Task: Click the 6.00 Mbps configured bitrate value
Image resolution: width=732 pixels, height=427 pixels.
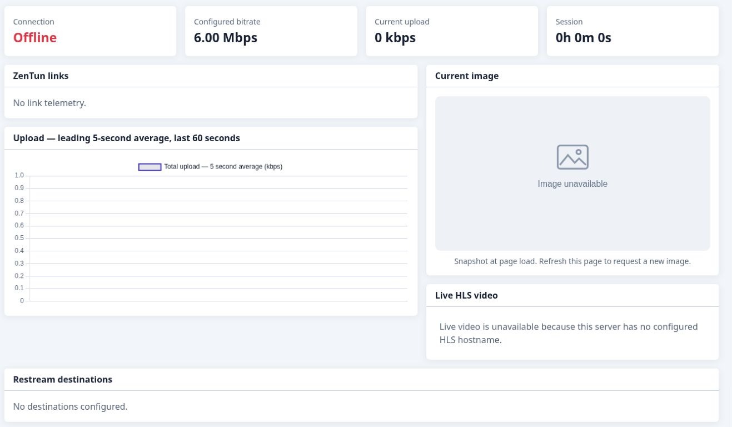Action: [226, 38]
